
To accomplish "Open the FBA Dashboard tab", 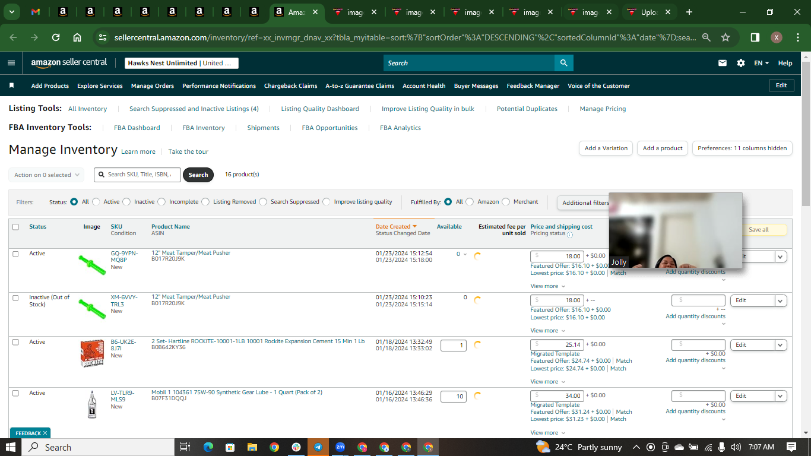I will 137,128.
